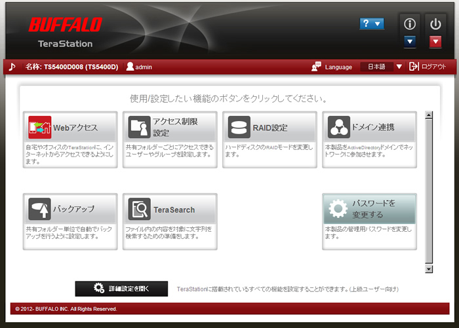Click the scrollbar up arrow
Image resolution: width=459 pixels, height=328 pixels.
(x=429, y=115)
